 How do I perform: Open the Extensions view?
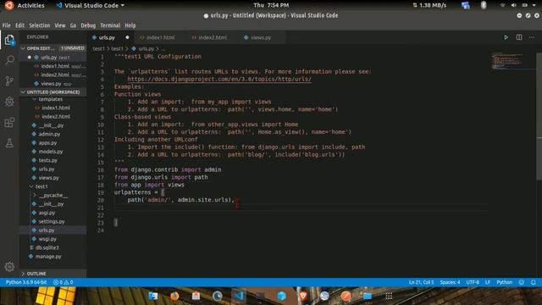(9, 122)
